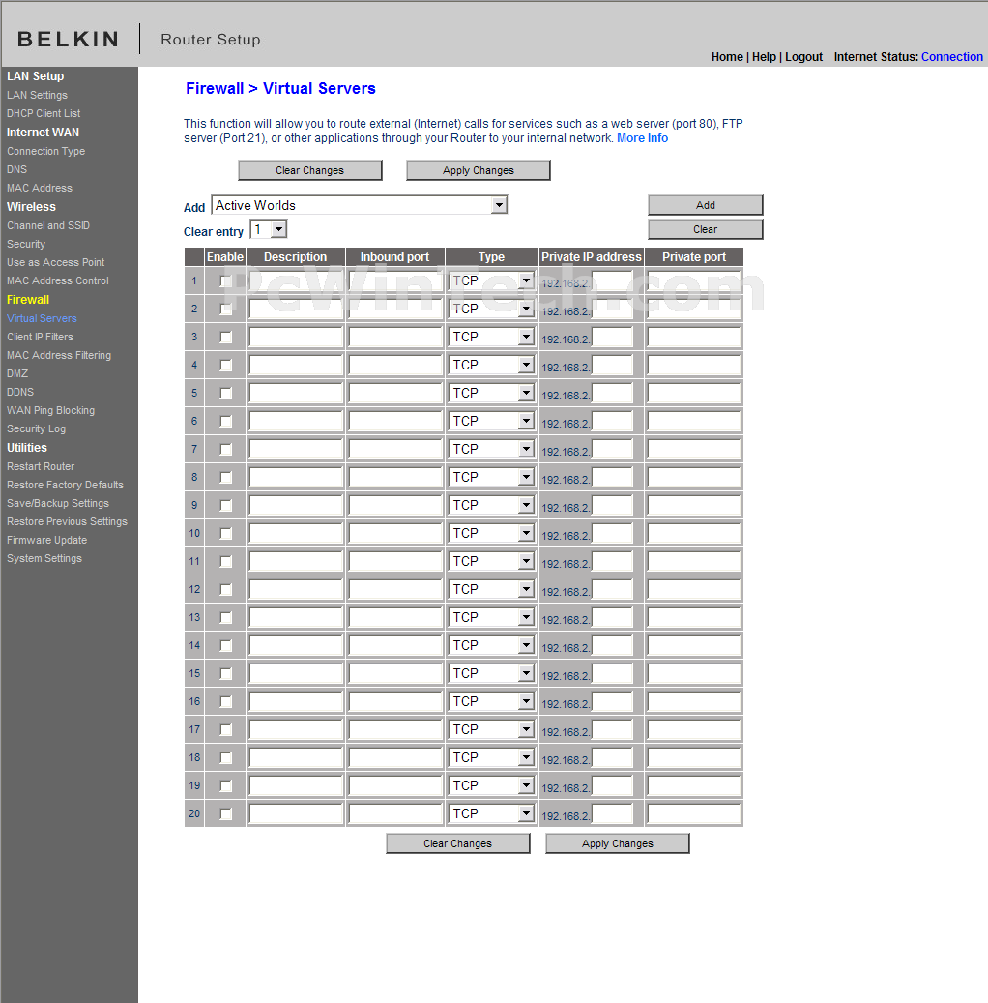988x1003 pixels.
Task: Open the DMZ page
Action: click(x=17, y=373)
